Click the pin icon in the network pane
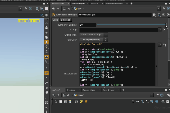 157,95
